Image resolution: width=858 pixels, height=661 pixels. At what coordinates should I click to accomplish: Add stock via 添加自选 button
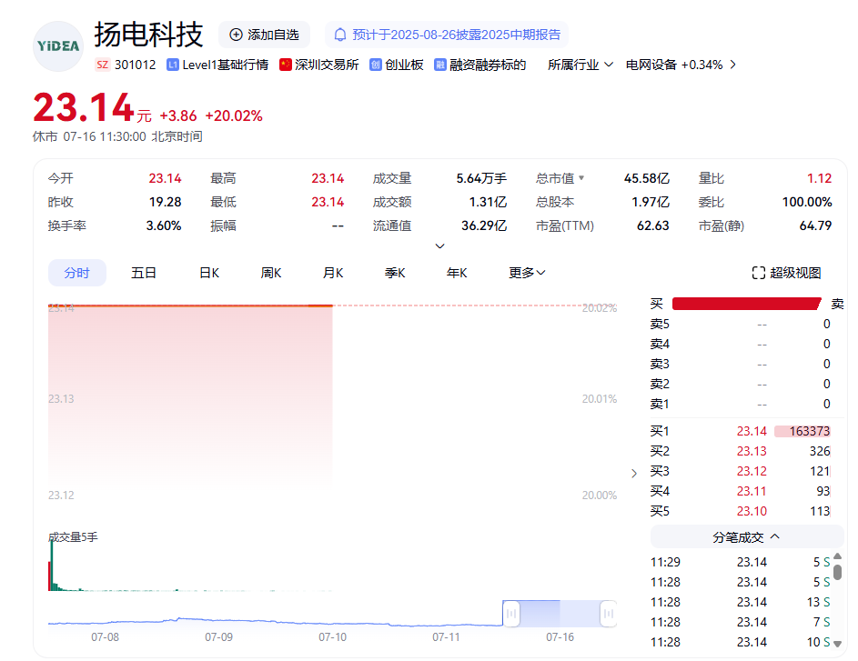(x=264, y=35)
